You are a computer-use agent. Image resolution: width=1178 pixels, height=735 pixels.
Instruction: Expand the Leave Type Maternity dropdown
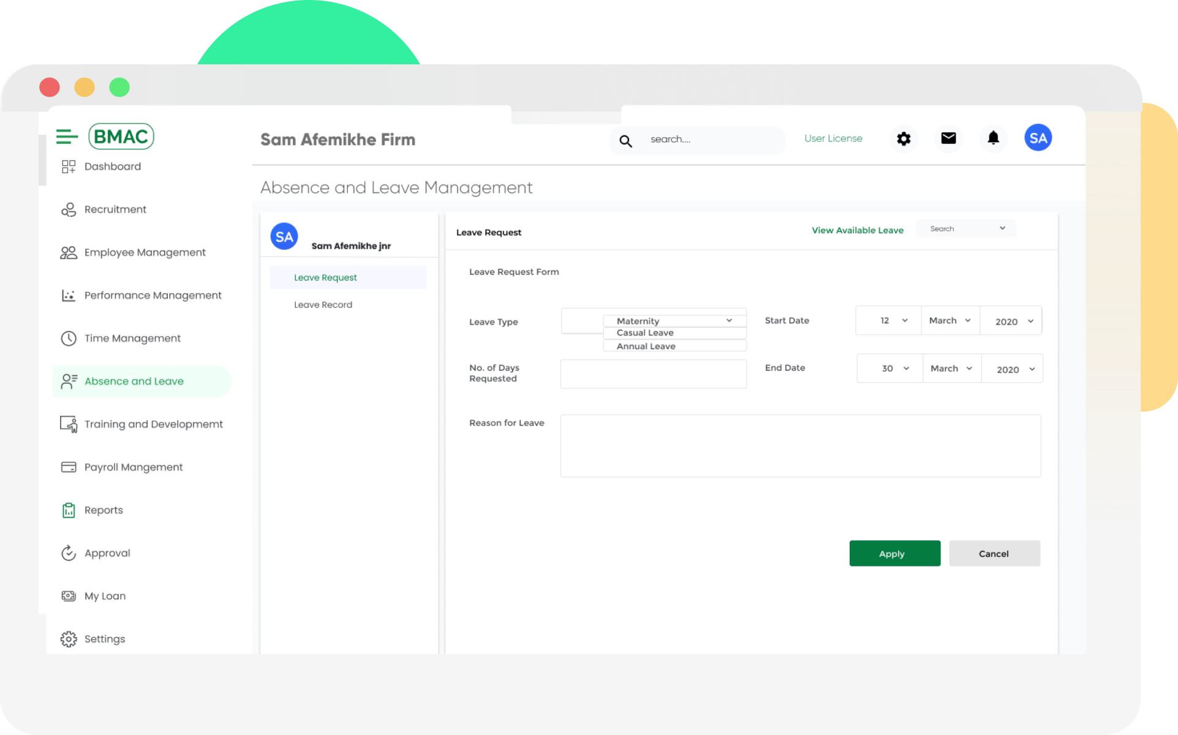coord(728,320)
